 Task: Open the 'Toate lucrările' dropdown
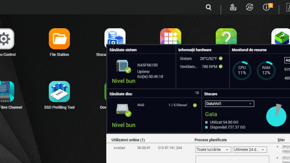(x=213, y=149)
